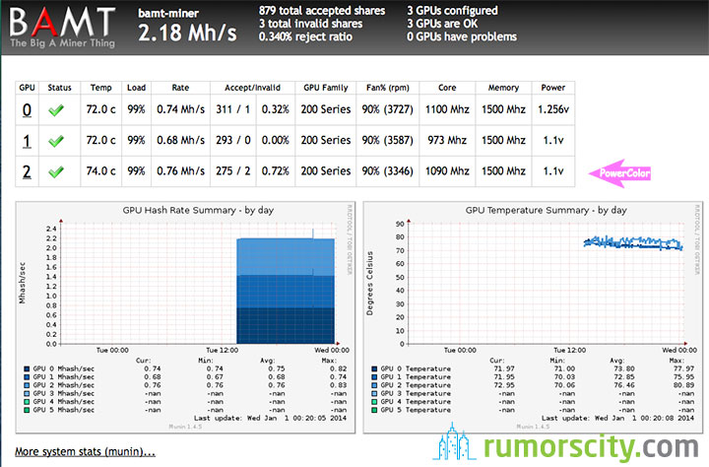The image size is (709, 467).
Task: Click 3 total invalid shares text
Action: tap(310, 24)
